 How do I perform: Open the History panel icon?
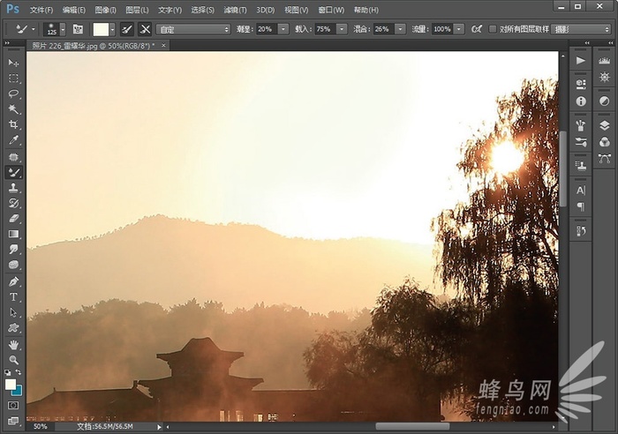[x=581, y=231]
